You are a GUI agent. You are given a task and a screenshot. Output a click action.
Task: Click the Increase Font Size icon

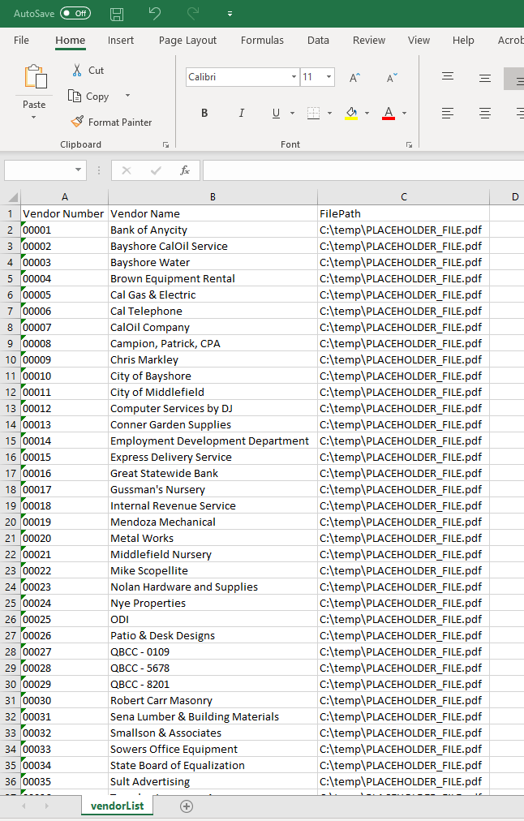point(354,77)
